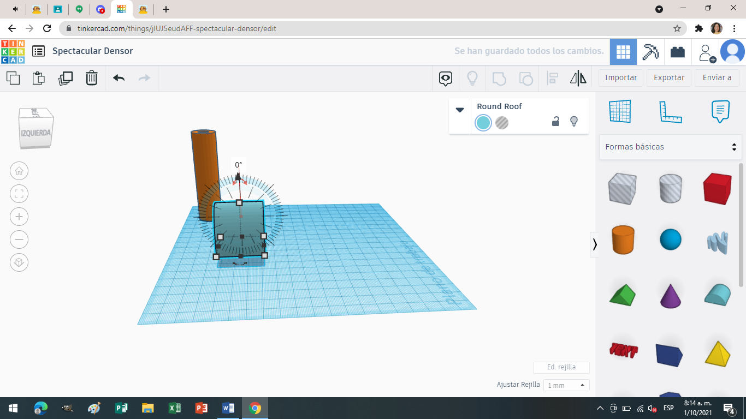Screen dimensions: 746x419
Task: Open Excel from the taskbar
Action: point(175,408)
